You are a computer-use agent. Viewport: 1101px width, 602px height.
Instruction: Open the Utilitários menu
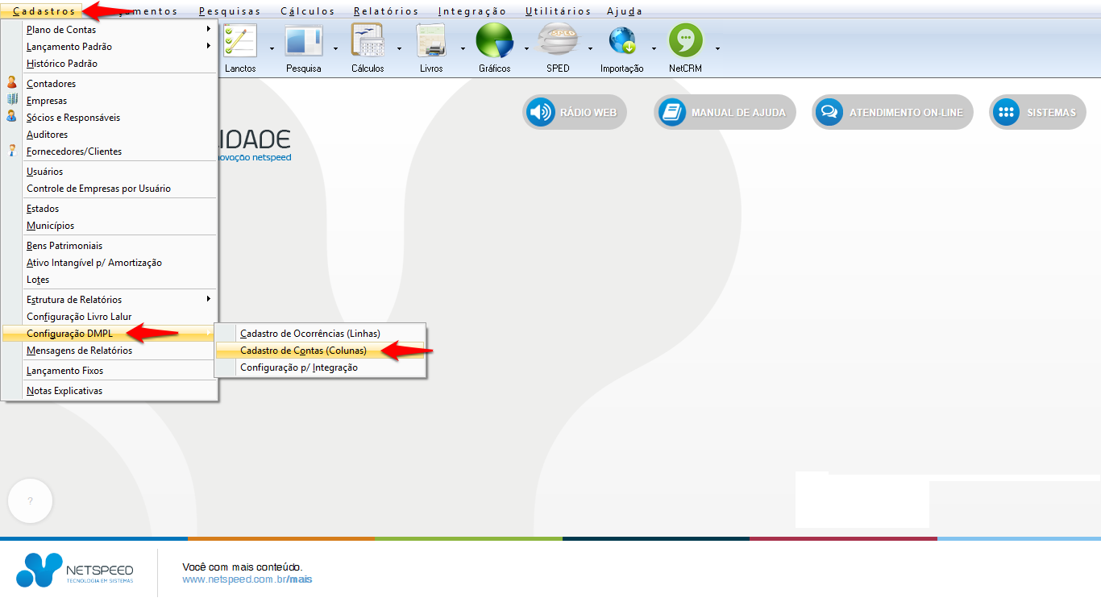tap(558, 11)
